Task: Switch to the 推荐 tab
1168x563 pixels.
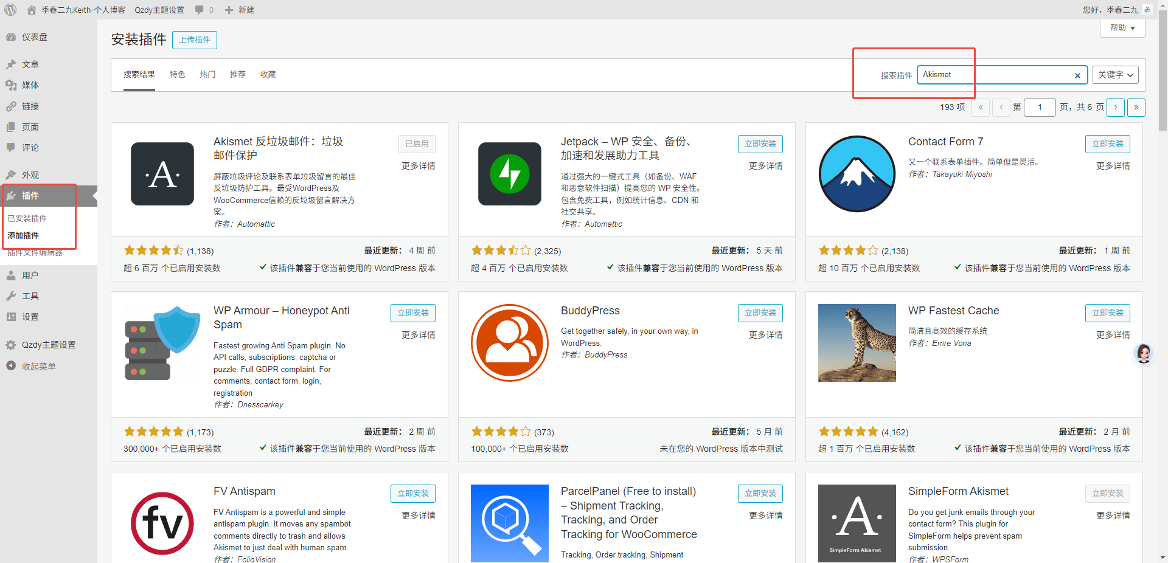Action: pyautogui.click(x=238, y=75)
